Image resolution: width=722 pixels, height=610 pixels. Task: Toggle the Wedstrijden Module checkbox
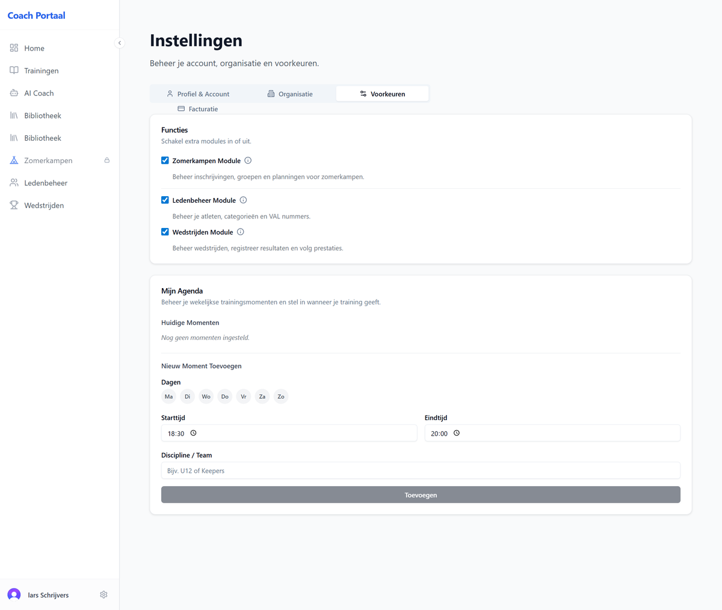165,232
